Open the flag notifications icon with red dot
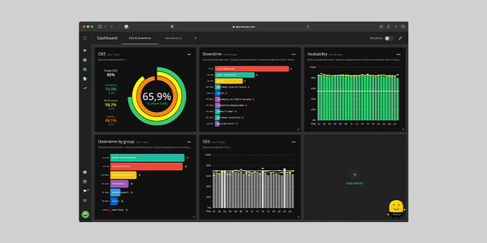The height and width of the screenshot is (243, 487). pos(86,191)
